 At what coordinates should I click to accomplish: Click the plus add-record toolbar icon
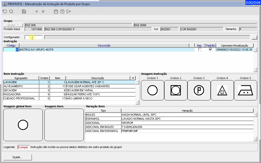click(x=37, y=11)
